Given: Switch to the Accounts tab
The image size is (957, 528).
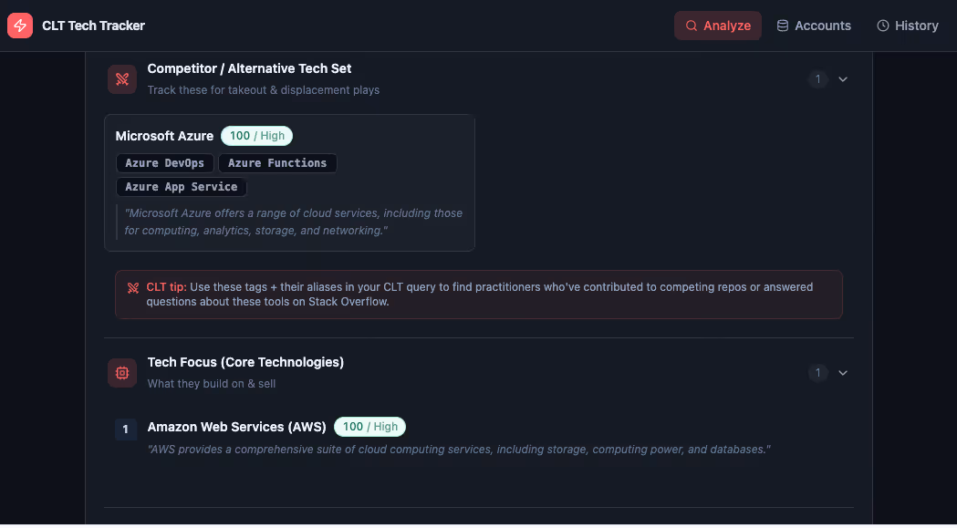Looking at the screenshot, I should pos(814,26).
